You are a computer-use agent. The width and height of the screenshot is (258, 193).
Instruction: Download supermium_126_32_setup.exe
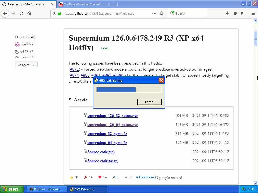coord(113,116)
